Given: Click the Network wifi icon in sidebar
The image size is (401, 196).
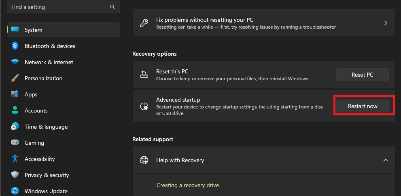Looking at the screenshot, I should click(15, 62).
